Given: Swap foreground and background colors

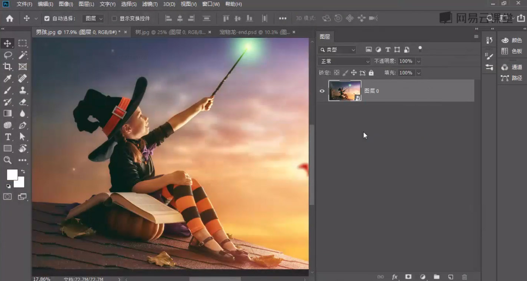Looking at the screenshot, I should click(x=23, y=172).
